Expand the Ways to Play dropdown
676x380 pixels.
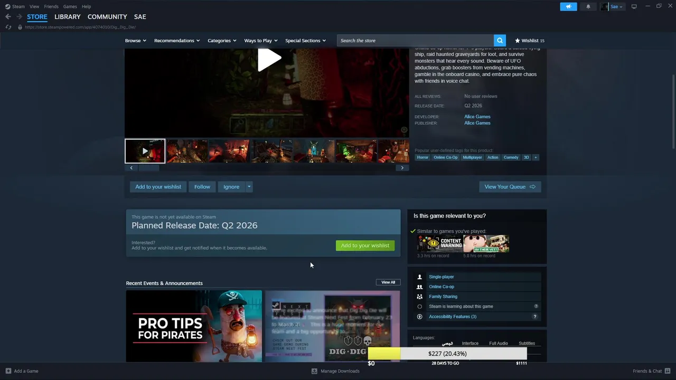261,41
